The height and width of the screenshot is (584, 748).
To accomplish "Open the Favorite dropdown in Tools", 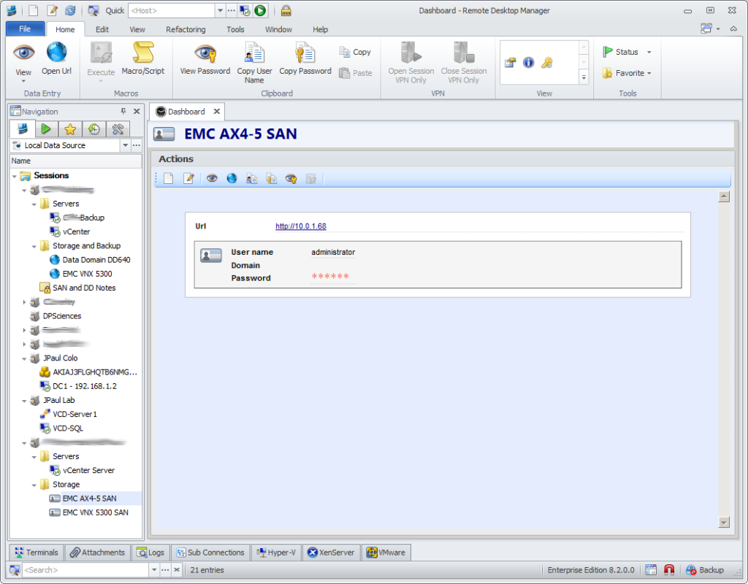I will (x=627, y=73).
